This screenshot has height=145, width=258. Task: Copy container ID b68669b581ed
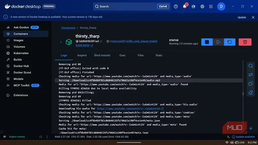[101, 41]
